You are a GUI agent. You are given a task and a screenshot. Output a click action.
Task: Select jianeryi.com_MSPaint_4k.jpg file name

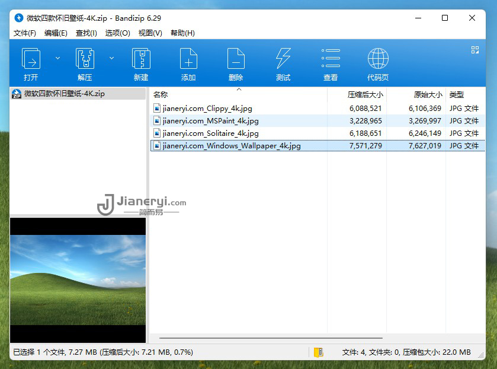[210, 121]
